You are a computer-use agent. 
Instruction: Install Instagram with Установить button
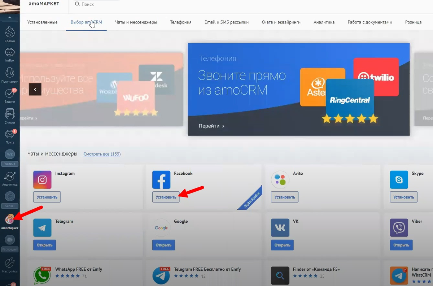coord(47,197)
